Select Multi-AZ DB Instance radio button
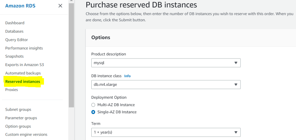The image size is (296, 140). pyautogui.click(x=93, y=105)
